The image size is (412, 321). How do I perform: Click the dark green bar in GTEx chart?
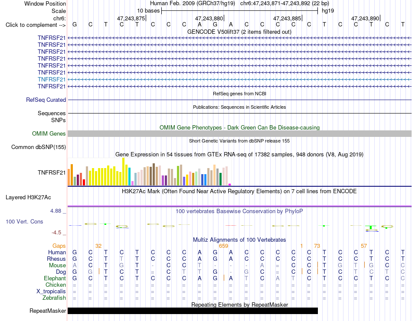220,179
